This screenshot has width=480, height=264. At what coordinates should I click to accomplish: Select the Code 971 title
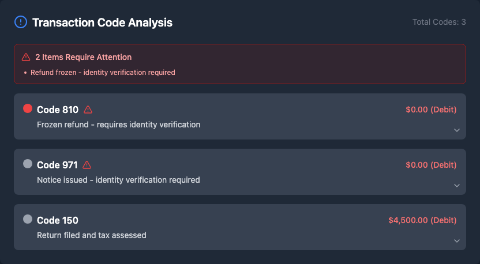(x=57, y=165)
